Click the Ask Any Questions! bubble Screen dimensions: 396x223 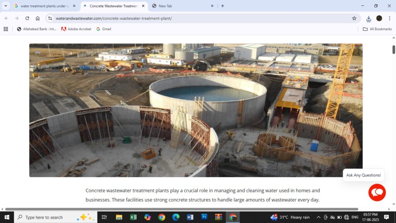(363, 175)
